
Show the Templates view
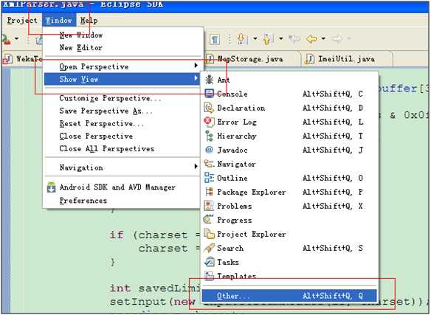point(290,276)
